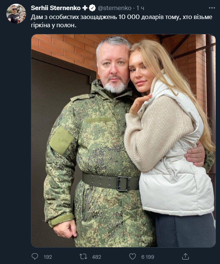Open the tweet via the '1 ч' timestamp
The height and width of the screenshot is (264, 220).
point(140,8)
